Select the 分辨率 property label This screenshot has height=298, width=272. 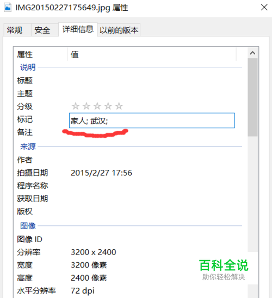point(29,252)
